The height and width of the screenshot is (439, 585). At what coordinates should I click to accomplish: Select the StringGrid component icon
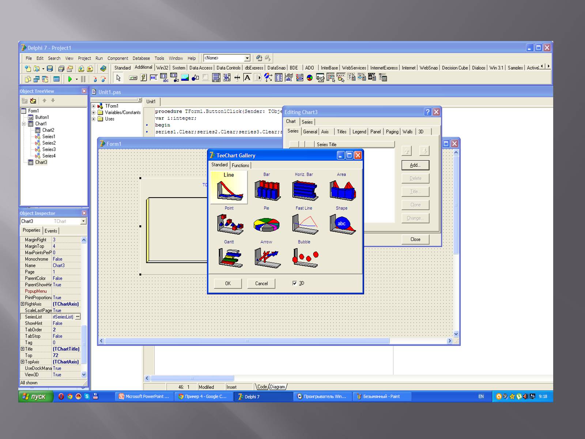[164, 78]
